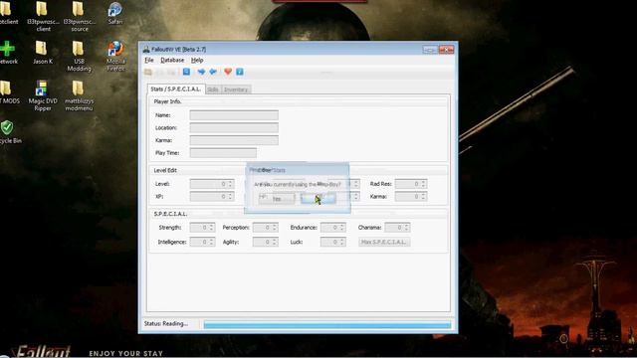Image resolution: width=637 pixels, height=358 pixels.
Task: Select the Network desktop icon
Action: pos(8,53)
